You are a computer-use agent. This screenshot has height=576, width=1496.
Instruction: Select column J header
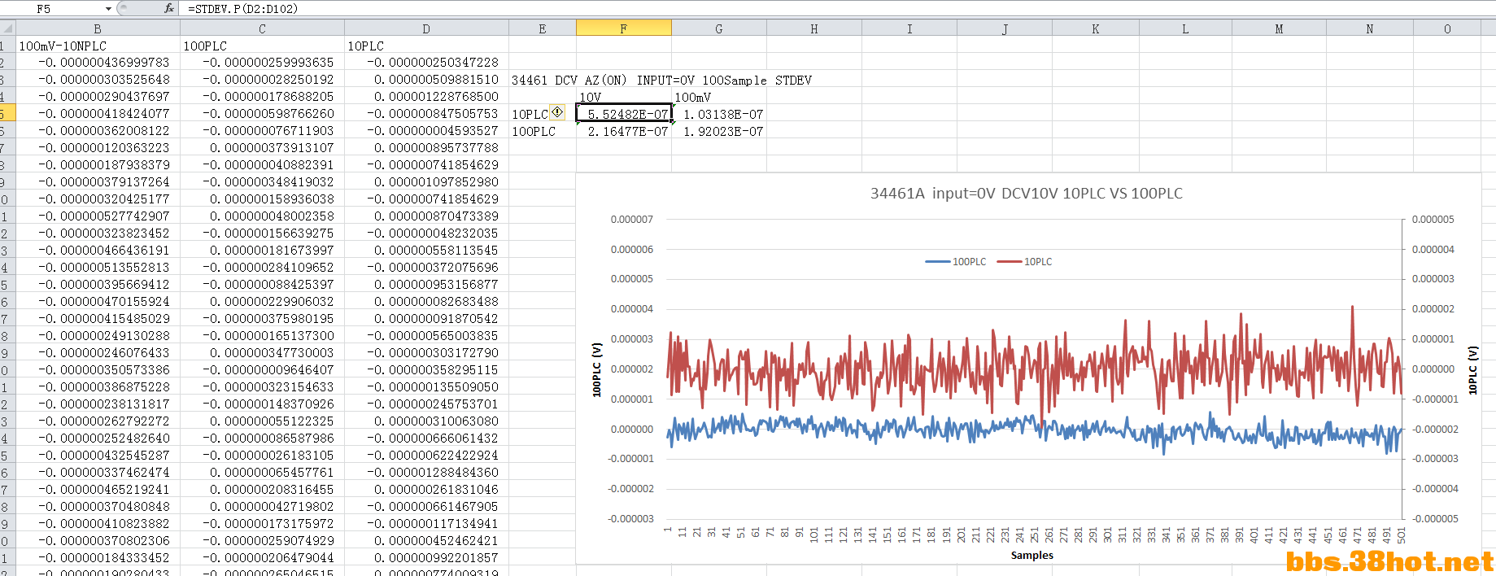[x=1005, y=28]
